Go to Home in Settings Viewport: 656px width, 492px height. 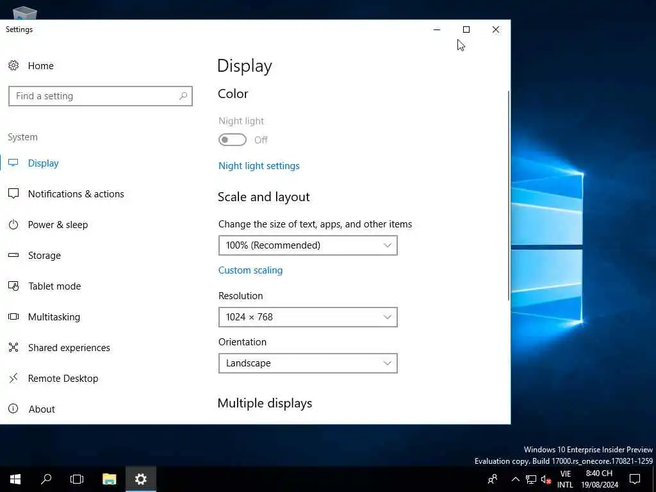40,66
